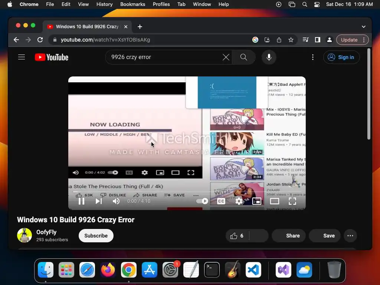The image size is (380, 285).
Task: Toggle Chrome side panel
Action: point(318,40)
